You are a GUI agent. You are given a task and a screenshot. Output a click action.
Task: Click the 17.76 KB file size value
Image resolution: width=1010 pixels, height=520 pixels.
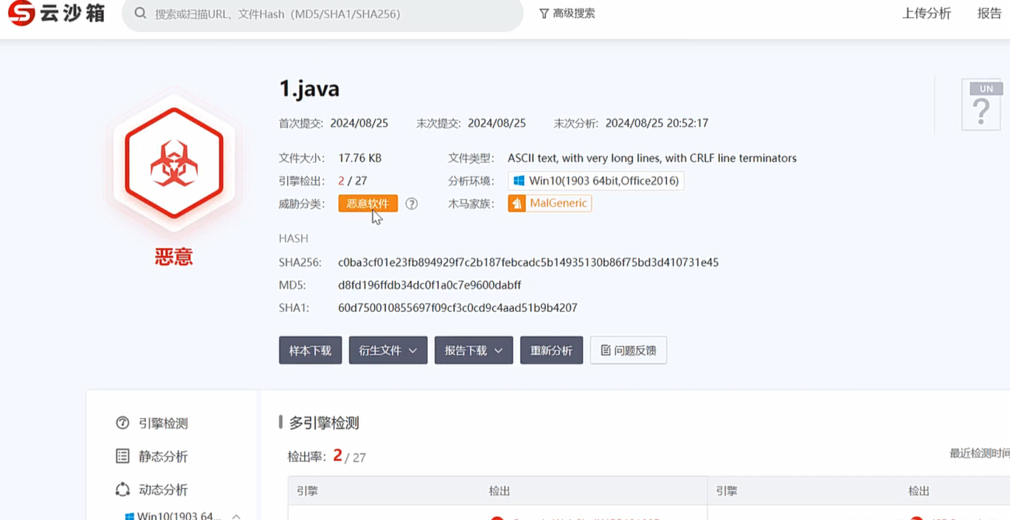[360, 158]
